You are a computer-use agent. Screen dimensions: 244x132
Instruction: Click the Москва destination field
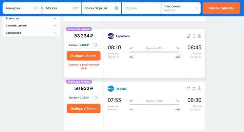(62, 8)
